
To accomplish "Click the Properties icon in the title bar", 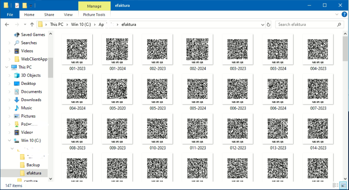I will coord(17,5).
